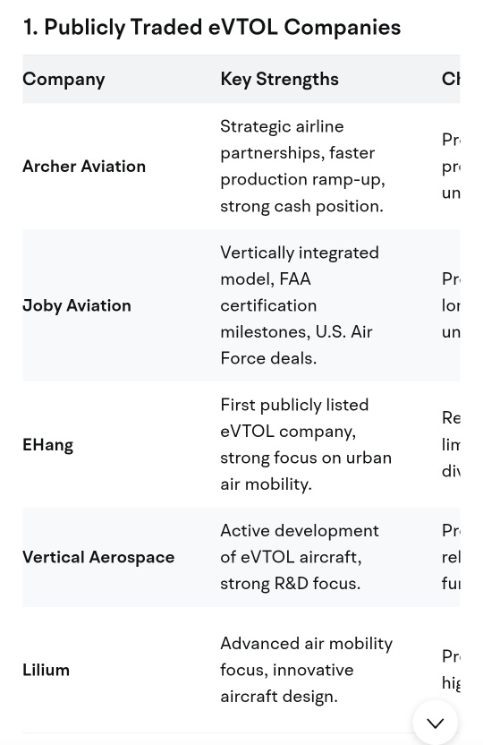The image size is (483, 745).
Task: Click the partially visible third column header
Action: click(451, 79)
